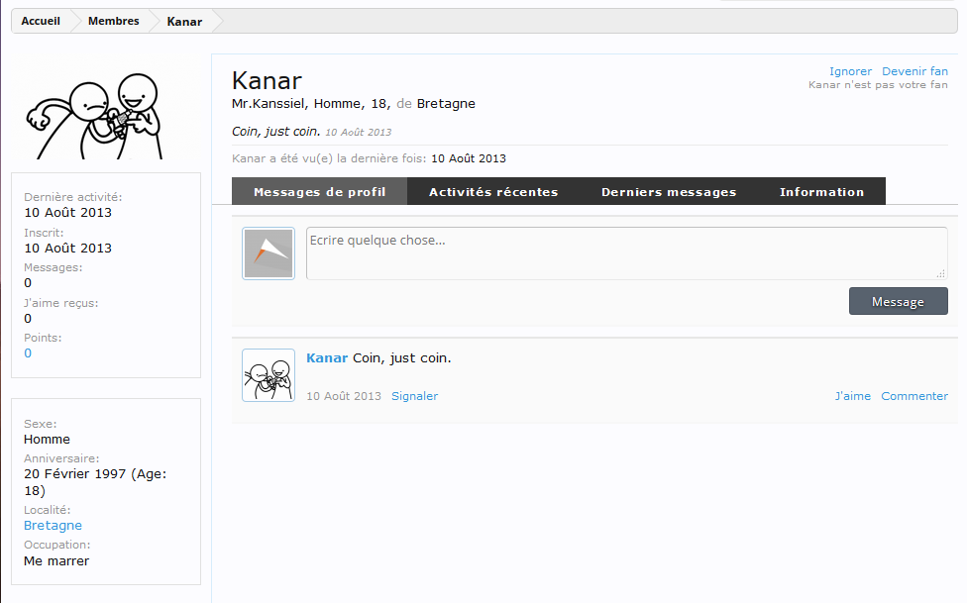Click the Devenir fan link
The width and height of the screenshot is (967, 603).
click(914, 71)
